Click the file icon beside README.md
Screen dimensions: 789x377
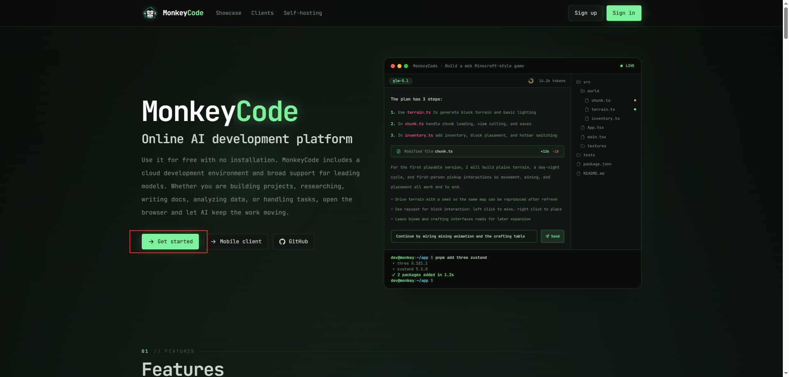click(579, 174)
